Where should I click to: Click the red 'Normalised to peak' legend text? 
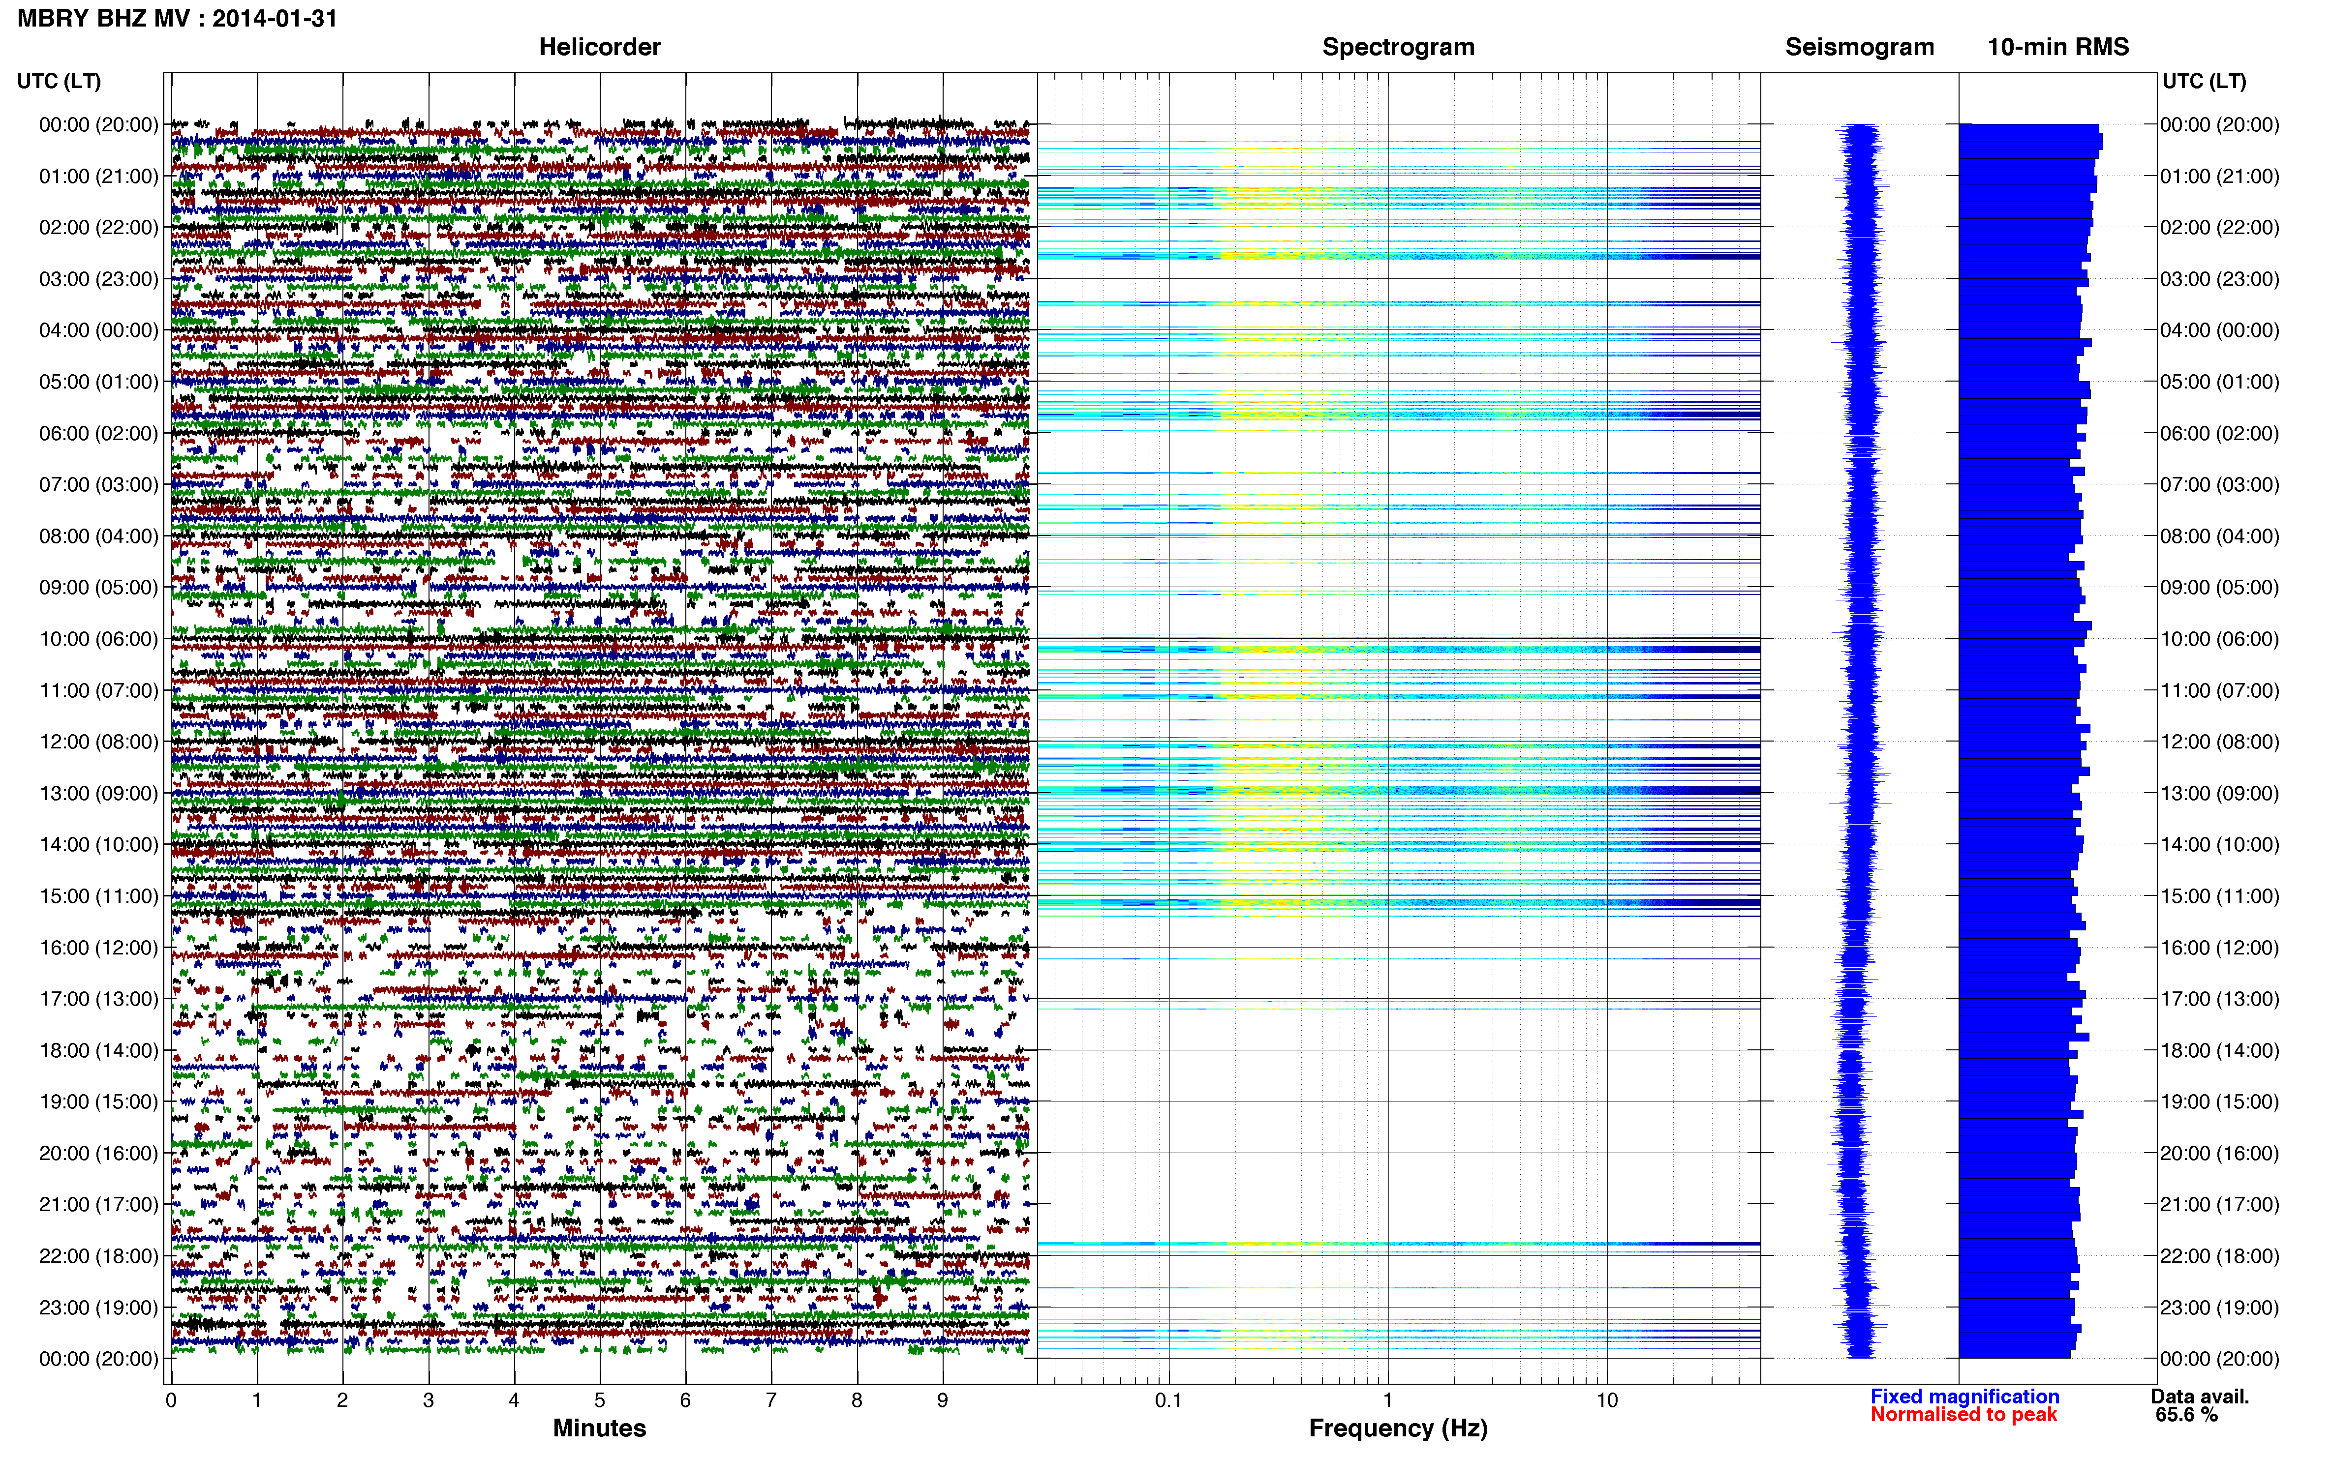(1964, 1415)
